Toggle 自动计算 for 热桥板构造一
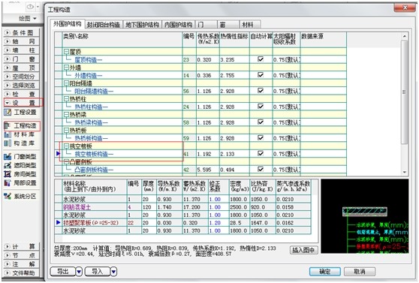The image size is (419, 283). pos(261,137)
